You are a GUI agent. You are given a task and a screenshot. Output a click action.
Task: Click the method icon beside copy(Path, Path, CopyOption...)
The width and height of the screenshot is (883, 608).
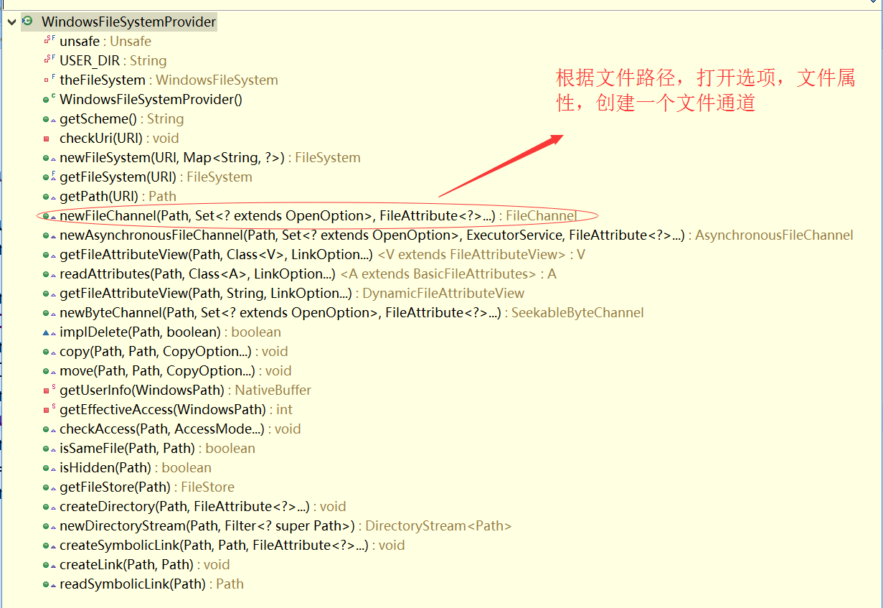click(x=49, y=351)
